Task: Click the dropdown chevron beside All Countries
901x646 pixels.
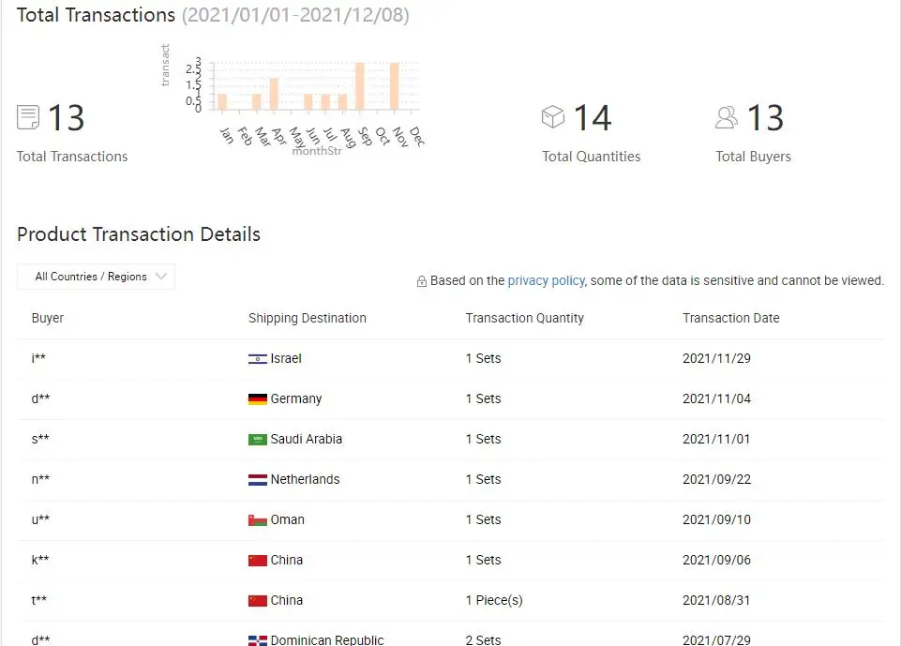Action: (160, 277)
